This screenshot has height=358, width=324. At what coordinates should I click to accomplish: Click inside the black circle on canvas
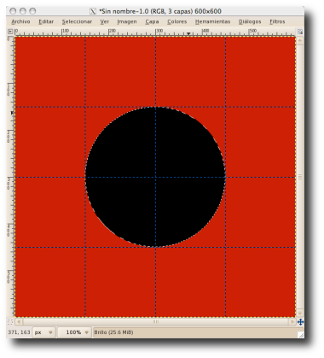pyautogui.click(x=155, y=177)
